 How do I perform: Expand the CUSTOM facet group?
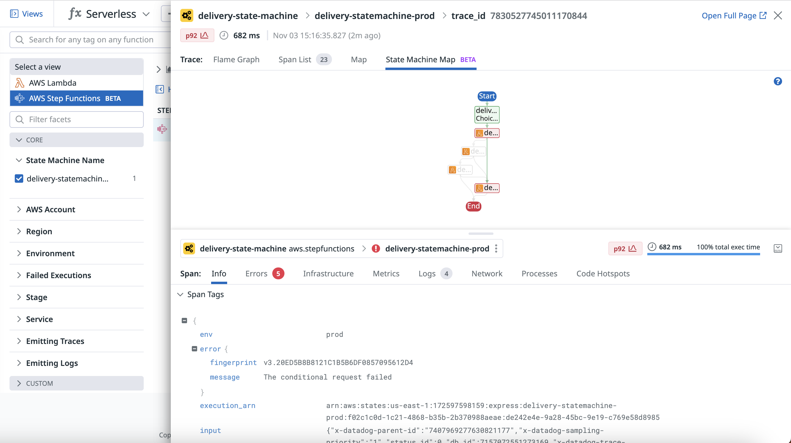click(77, 383)
